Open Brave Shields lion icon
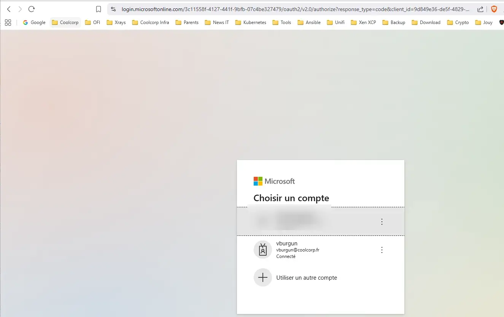Screen dimensions: 504x317 click(494, 9)
